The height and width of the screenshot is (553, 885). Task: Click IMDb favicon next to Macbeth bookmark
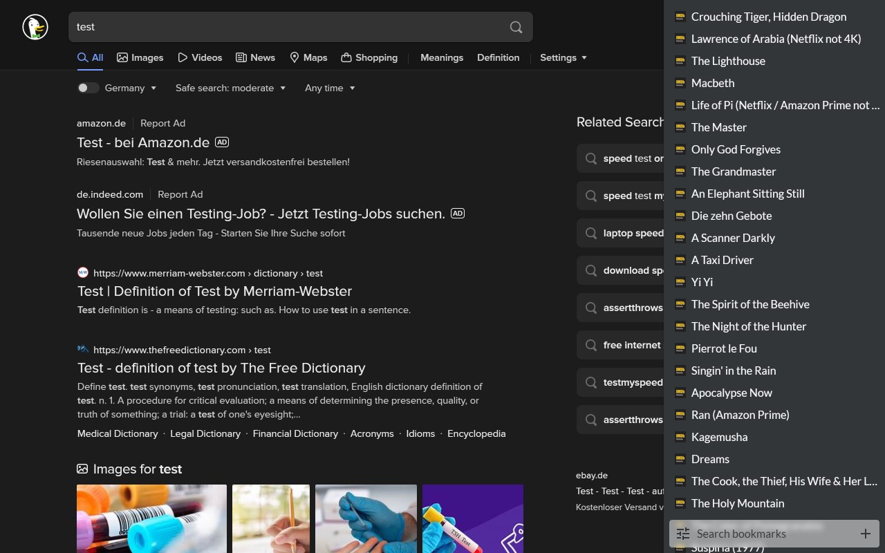click(x=680, y=83)
